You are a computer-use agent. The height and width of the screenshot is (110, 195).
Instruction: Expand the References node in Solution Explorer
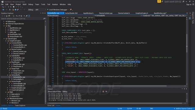4,21
